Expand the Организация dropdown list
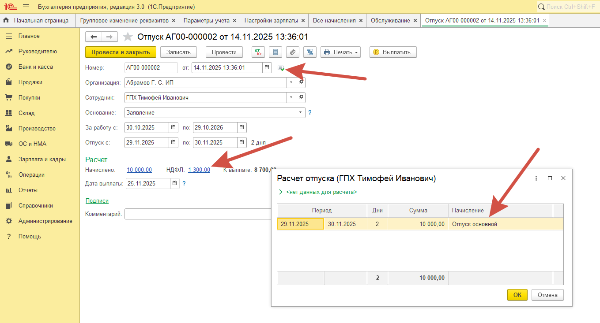 [x=291, y=82]
